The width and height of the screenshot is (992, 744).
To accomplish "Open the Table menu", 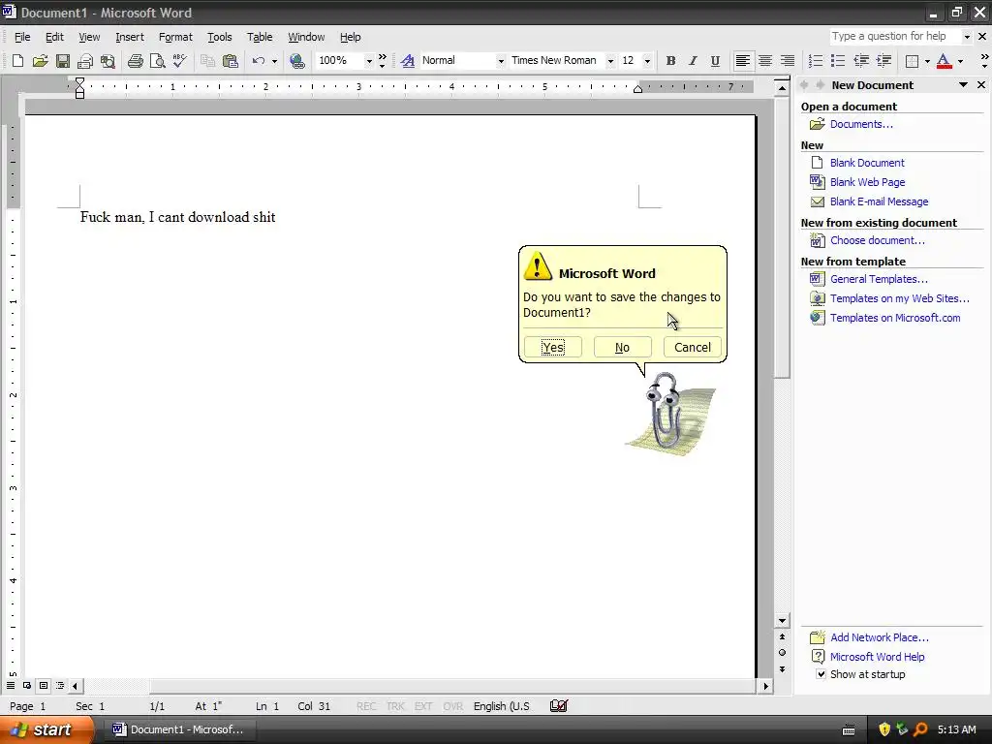I will (260, 37).
